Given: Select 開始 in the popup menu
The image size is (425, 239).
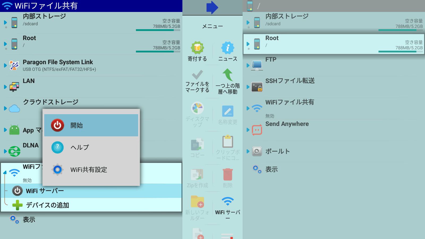Looking at the screenshot, I should click(91, 125).
